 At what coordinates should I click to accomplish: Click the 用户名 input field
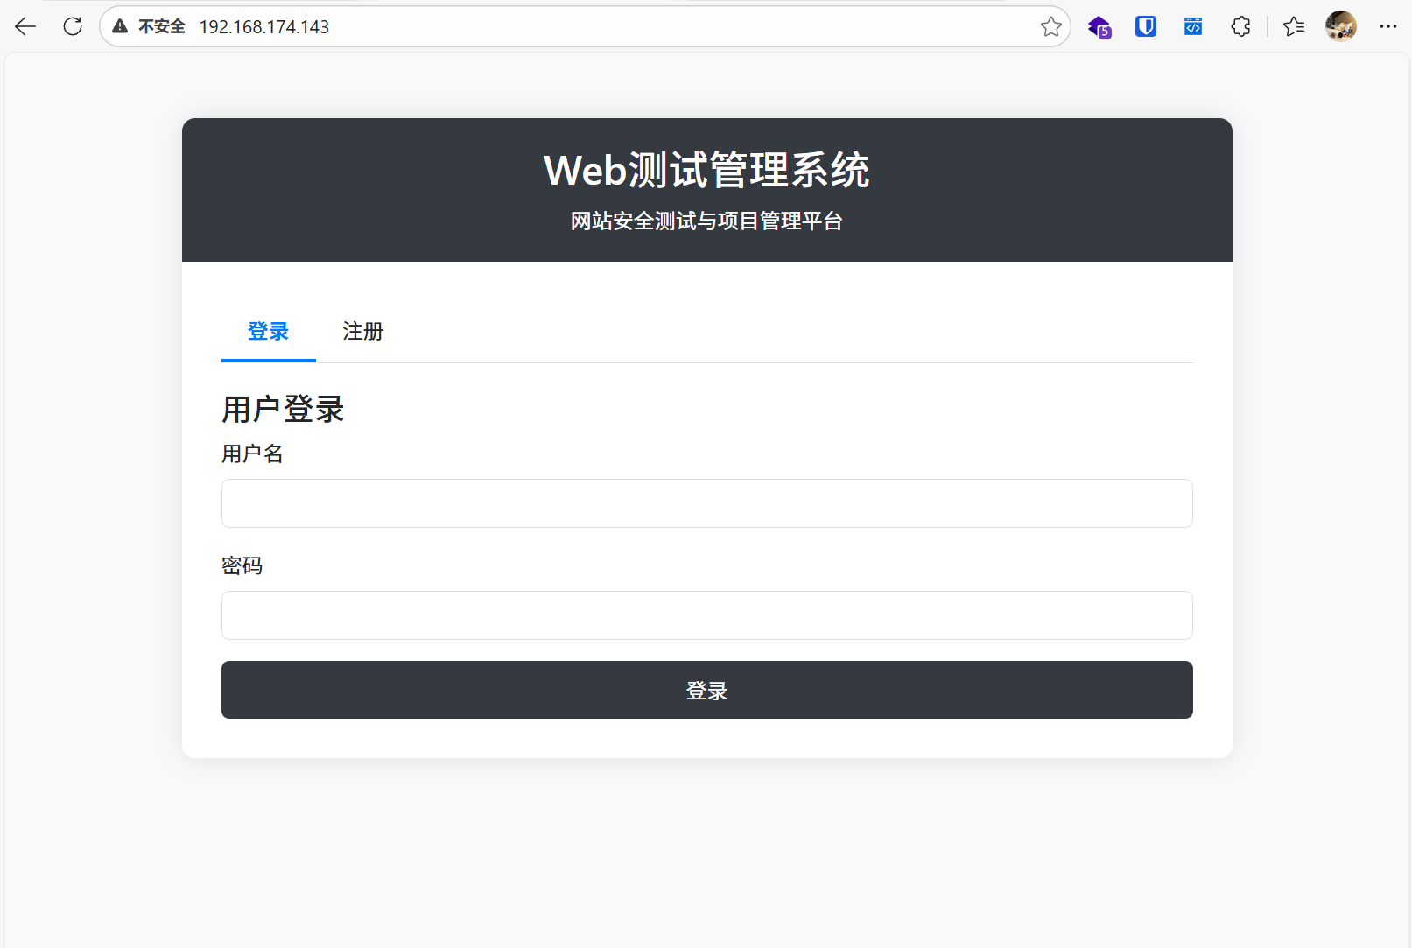point(706,503)
